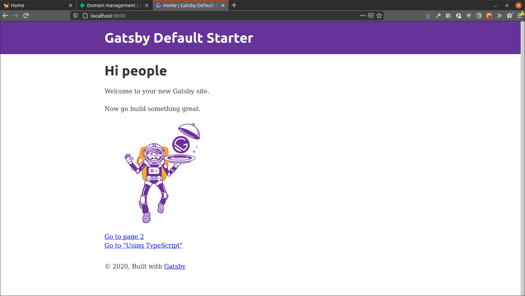Go back to the previous page
525x296 pixels.
tap(5, 16)
